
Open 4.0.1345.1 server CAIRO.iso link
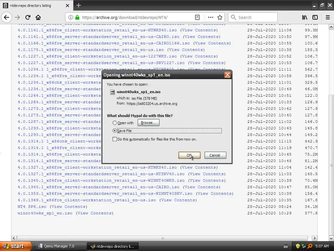pos(99,187)
